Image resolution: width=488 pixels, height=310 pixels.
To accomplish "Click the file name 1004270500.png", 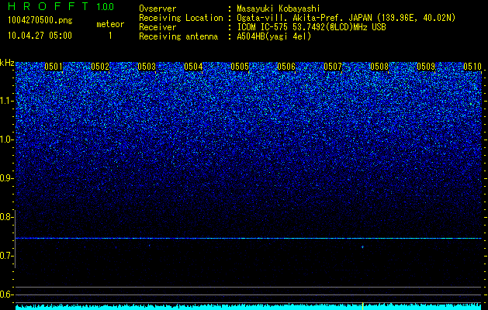I will click(40, 20).
